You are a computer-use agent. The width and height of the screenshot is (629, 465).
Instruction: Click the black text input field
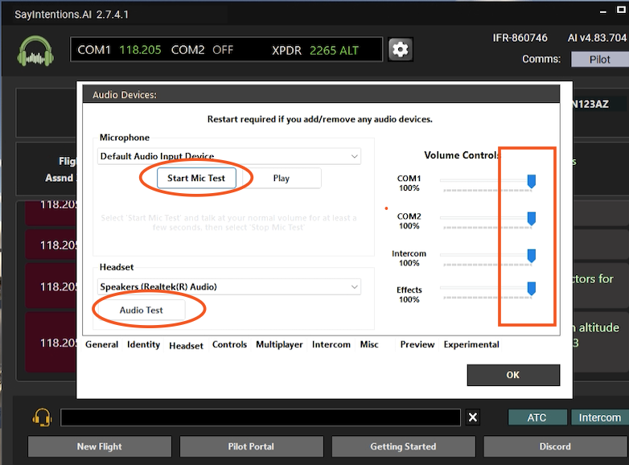[261, 418]
